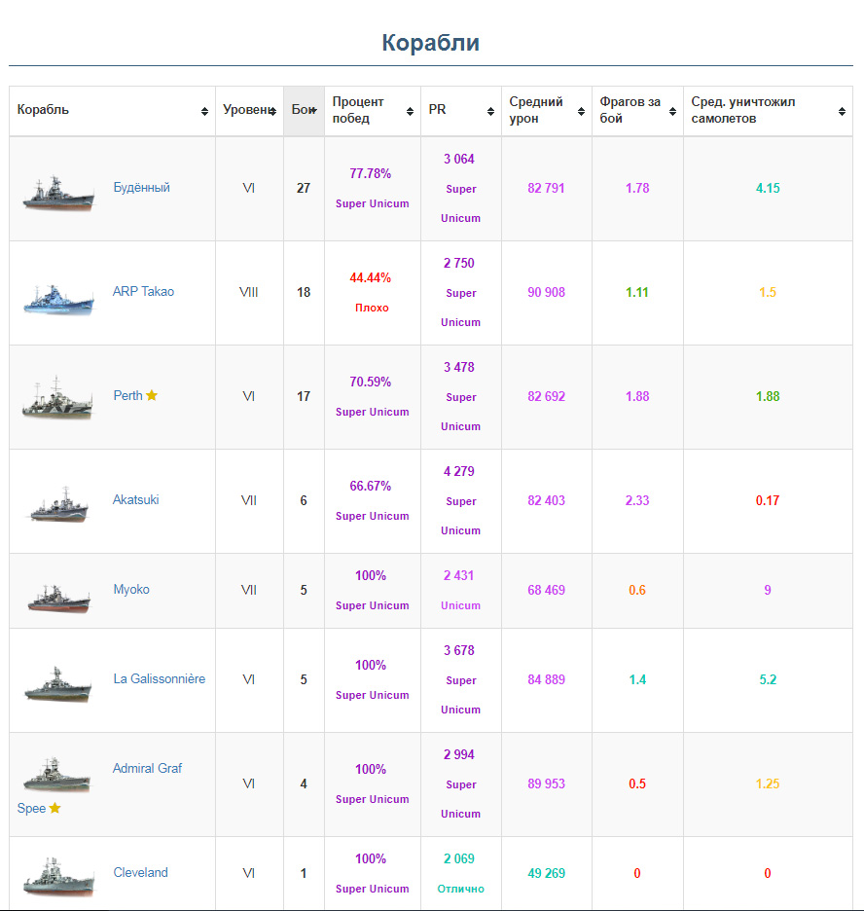
Task: Open the La Galissonnière link
Action: (159, 678)
